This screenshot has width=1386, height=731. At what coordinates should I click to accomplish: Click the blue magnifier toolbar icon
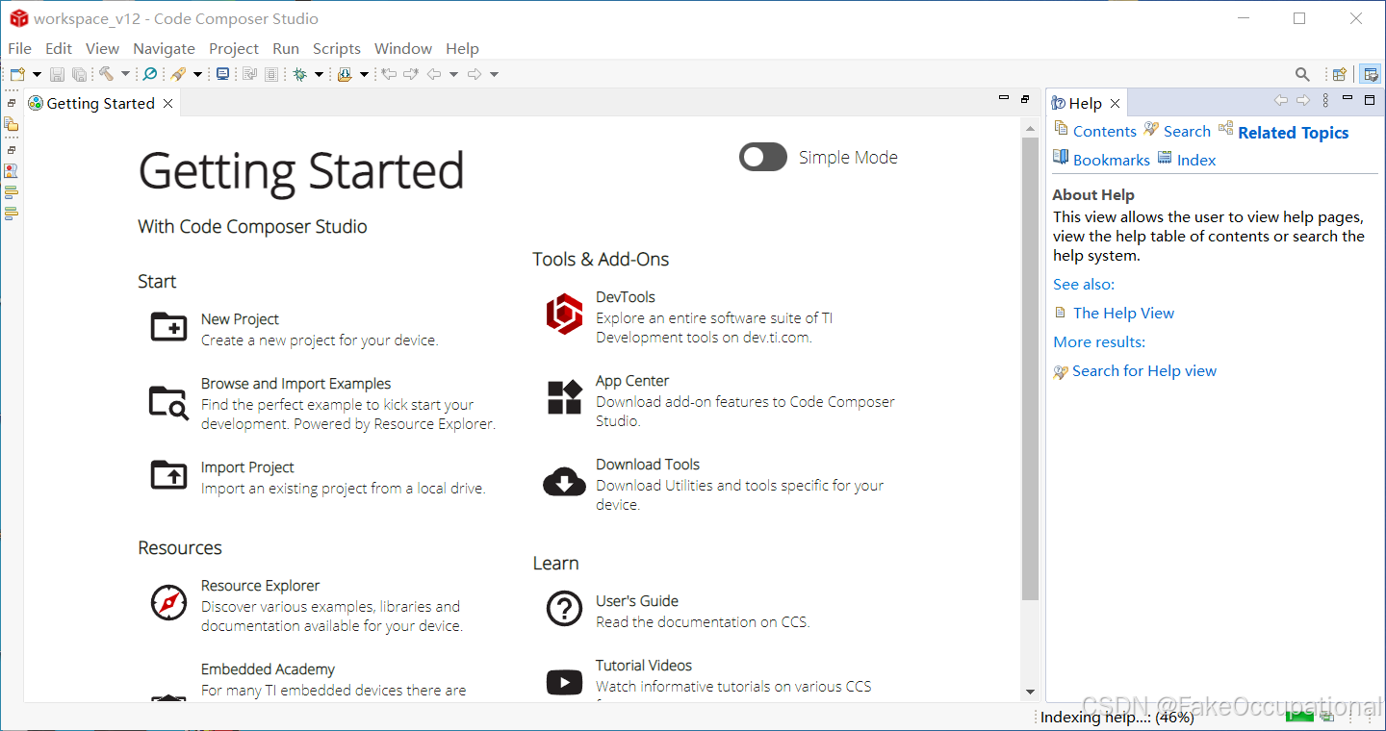point(149,74)
